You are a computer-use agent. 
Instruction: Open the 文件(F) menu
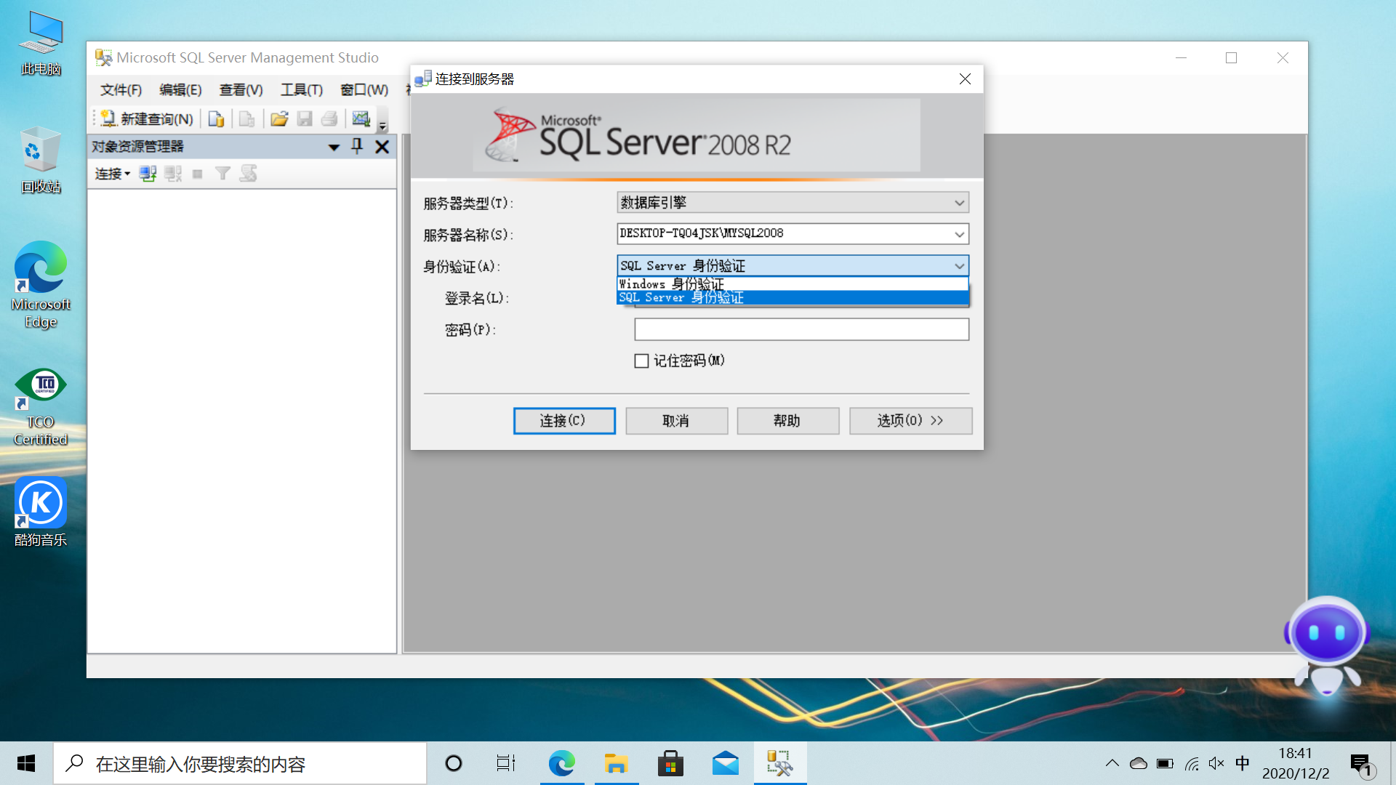click(121, 89)
